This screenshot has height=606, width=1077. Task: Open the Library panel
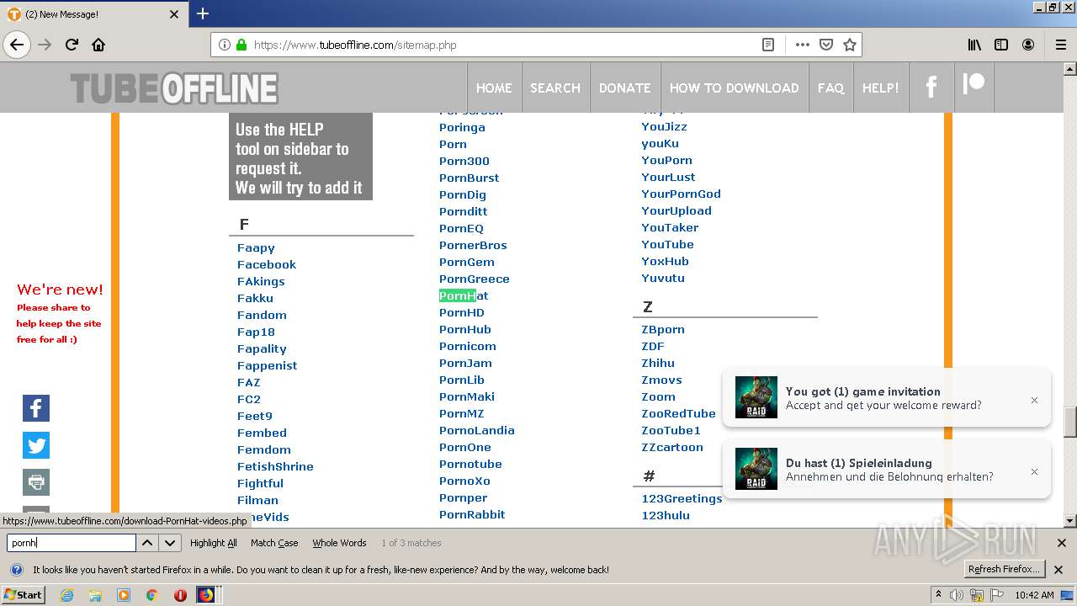[x=974, y=45]
